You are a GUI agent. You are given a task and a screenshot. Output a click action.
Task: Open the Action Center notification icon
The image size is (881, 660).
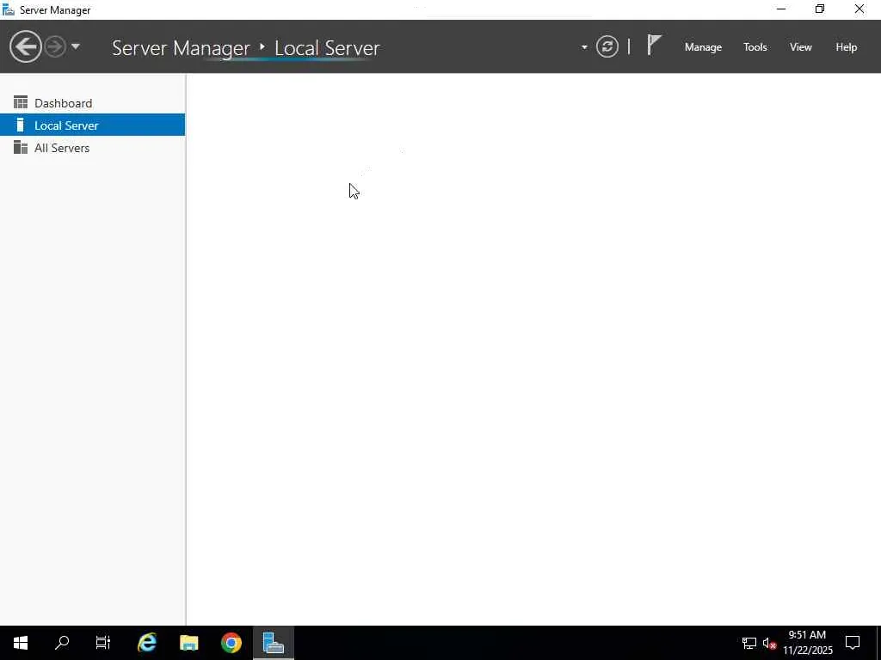853,643
